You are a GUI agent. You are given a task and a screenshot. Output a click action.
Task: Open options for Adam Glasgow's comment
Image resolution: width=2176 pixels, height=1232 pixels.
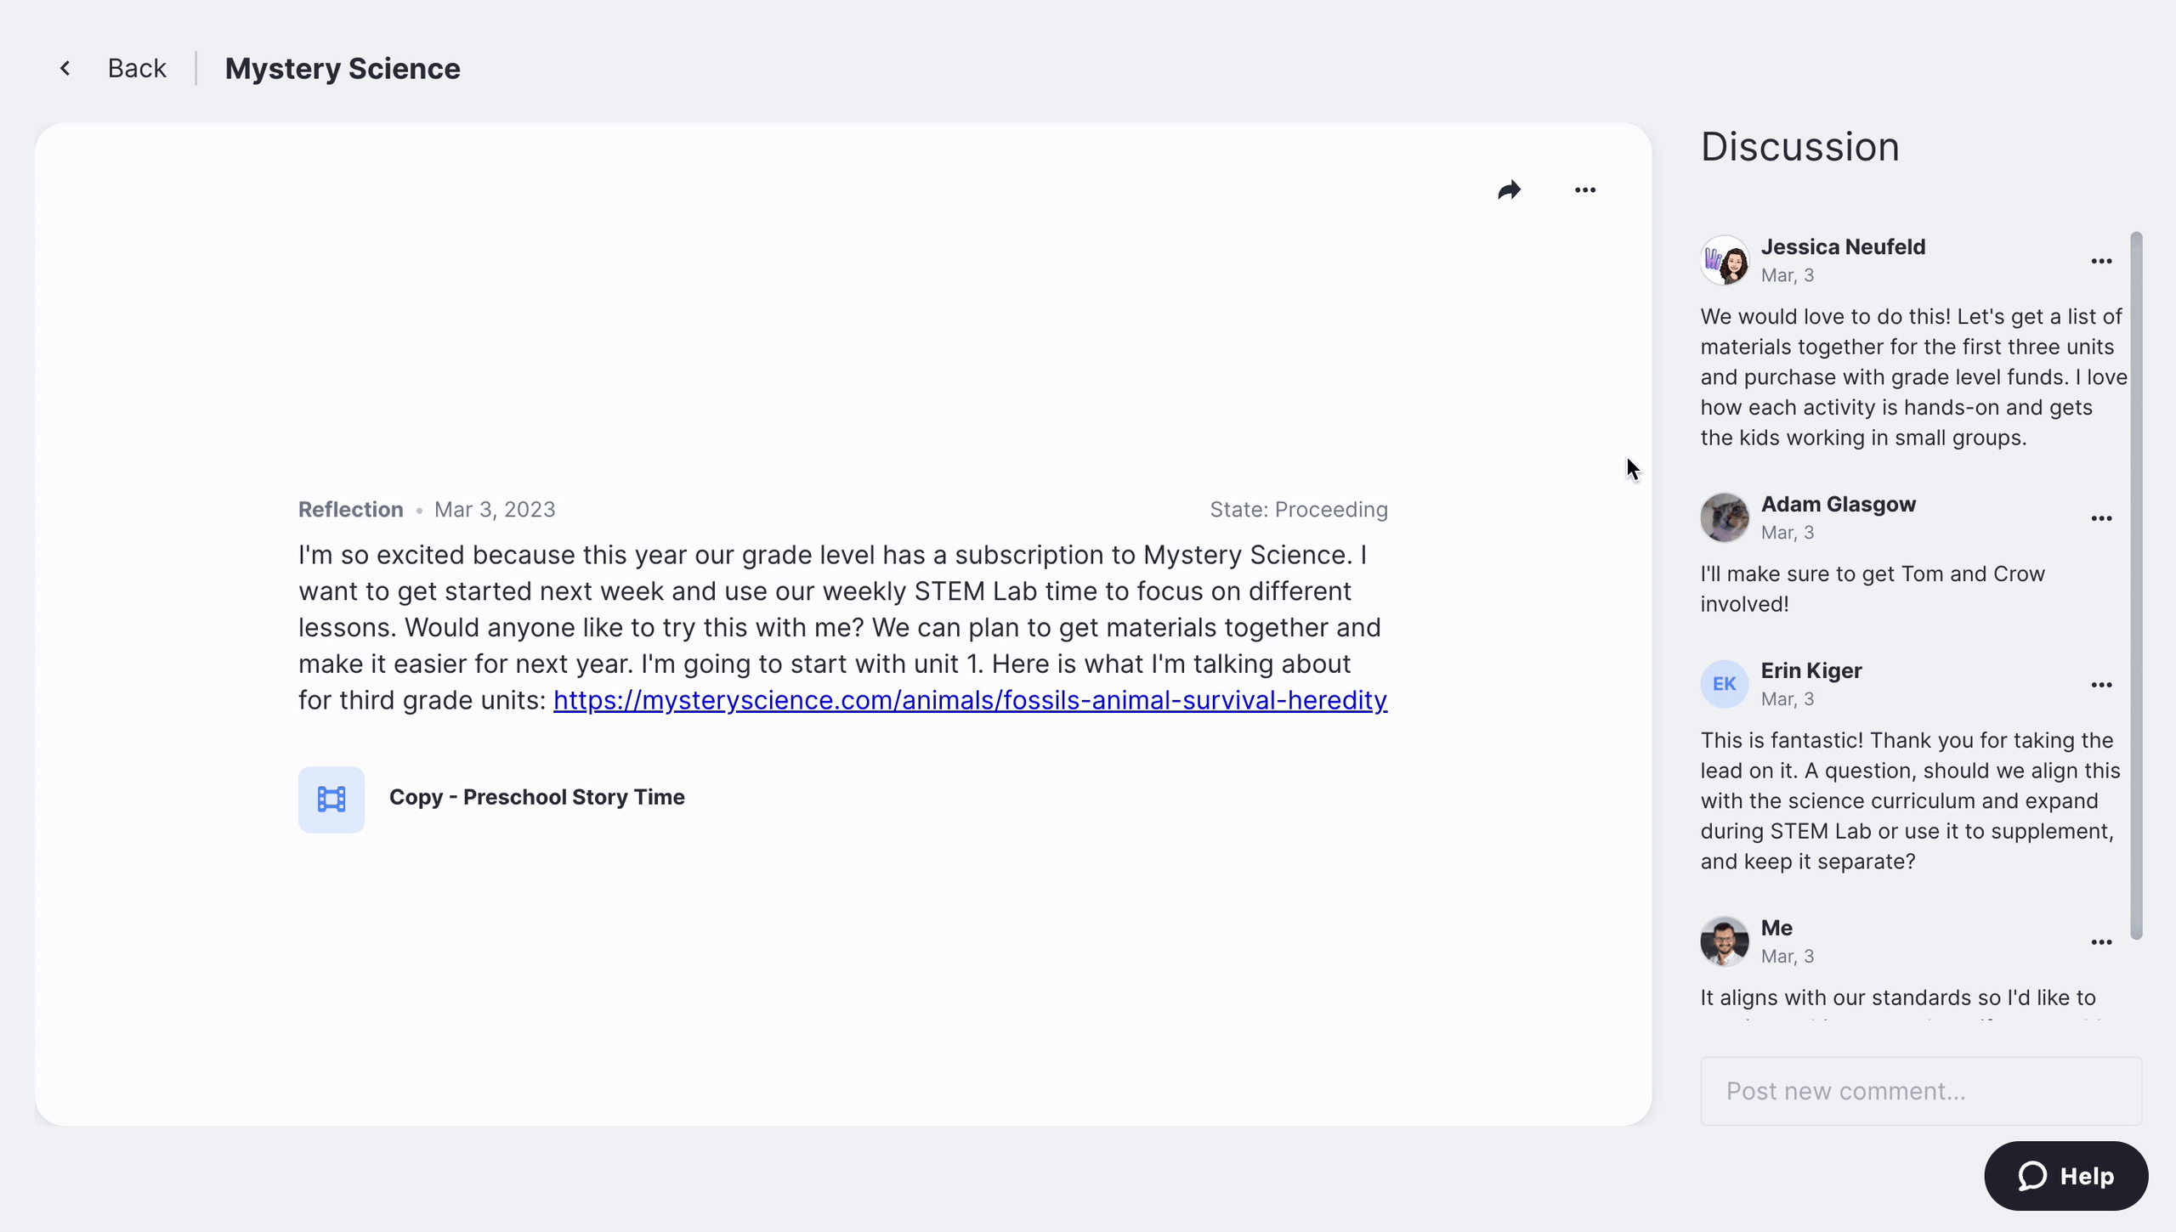2101,518
